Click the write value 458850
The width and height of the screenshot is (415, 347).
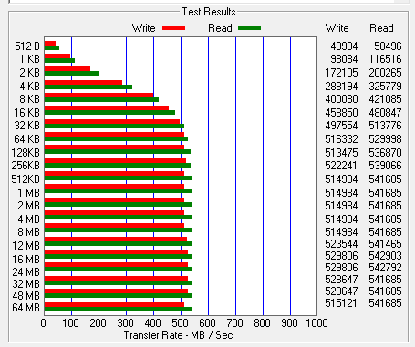(x=341, y=113)
